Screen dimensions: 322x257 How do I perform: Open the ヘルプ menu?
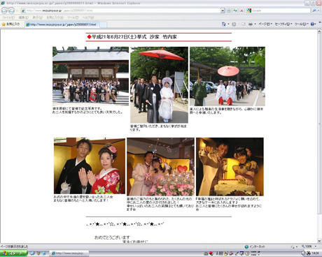click(x=88, y=17)
